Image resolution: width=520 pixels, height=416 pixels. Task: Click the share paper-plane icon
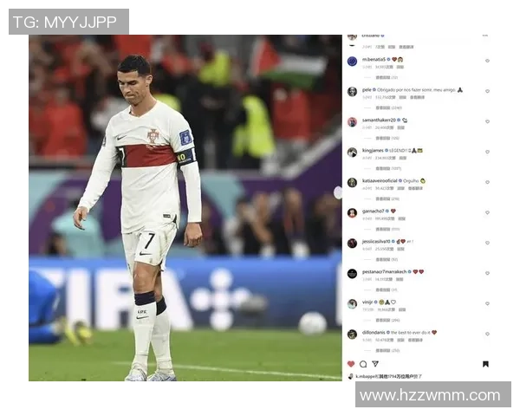pyautogui.click(x=375, y=364)
